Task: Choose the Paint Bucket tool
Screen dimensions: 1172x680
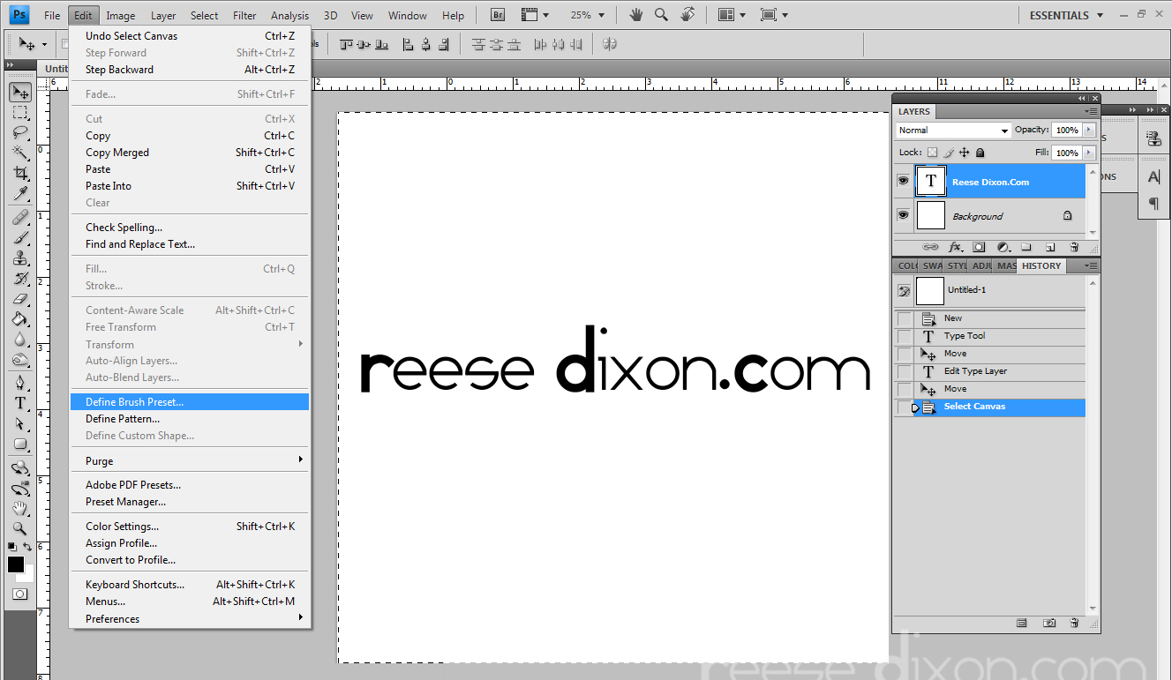Action: click(19, 318)
